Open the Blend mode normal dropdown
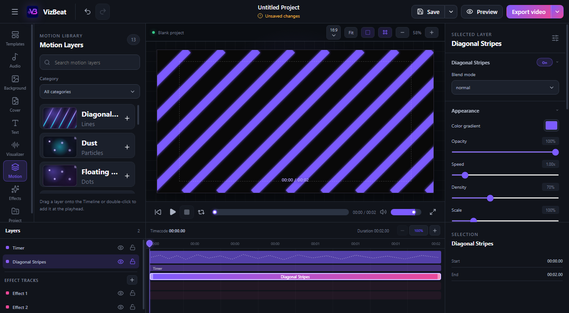The height and width of the screenshot is (313, 569). click(x=505, y=87)
